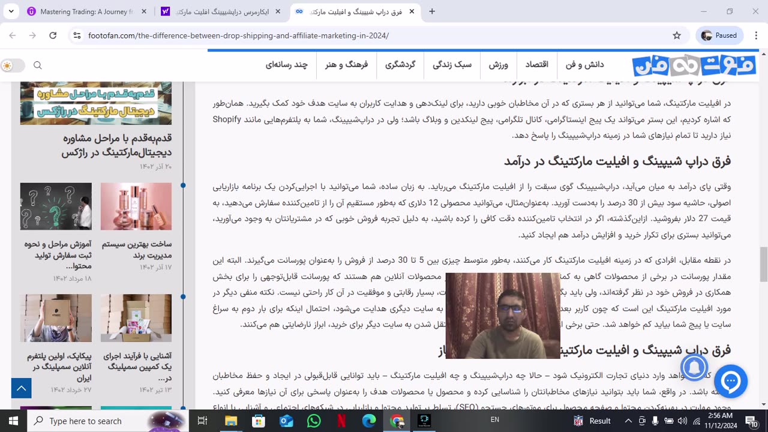This screenshot has width=768, height=432.
Task: Show hidden system tray icons chevron
Action: point(628,421)
